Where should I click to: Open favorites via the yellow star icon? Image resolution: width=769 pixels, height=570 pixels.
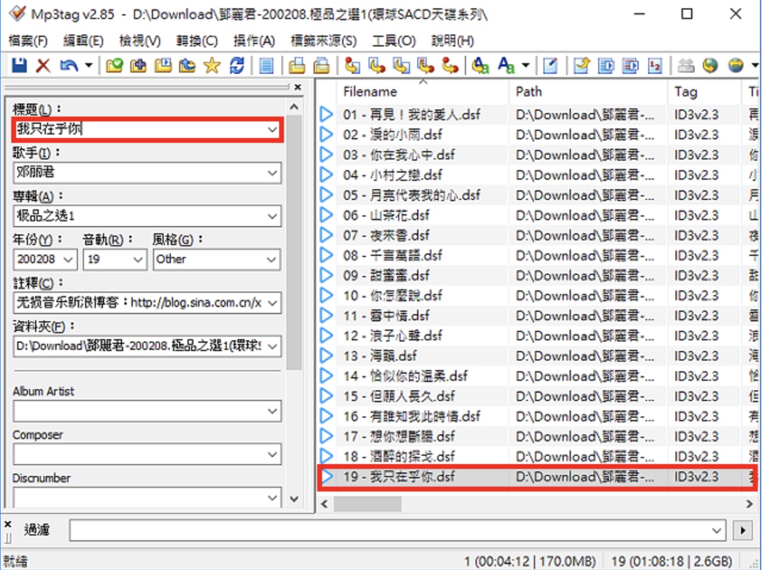212,65
